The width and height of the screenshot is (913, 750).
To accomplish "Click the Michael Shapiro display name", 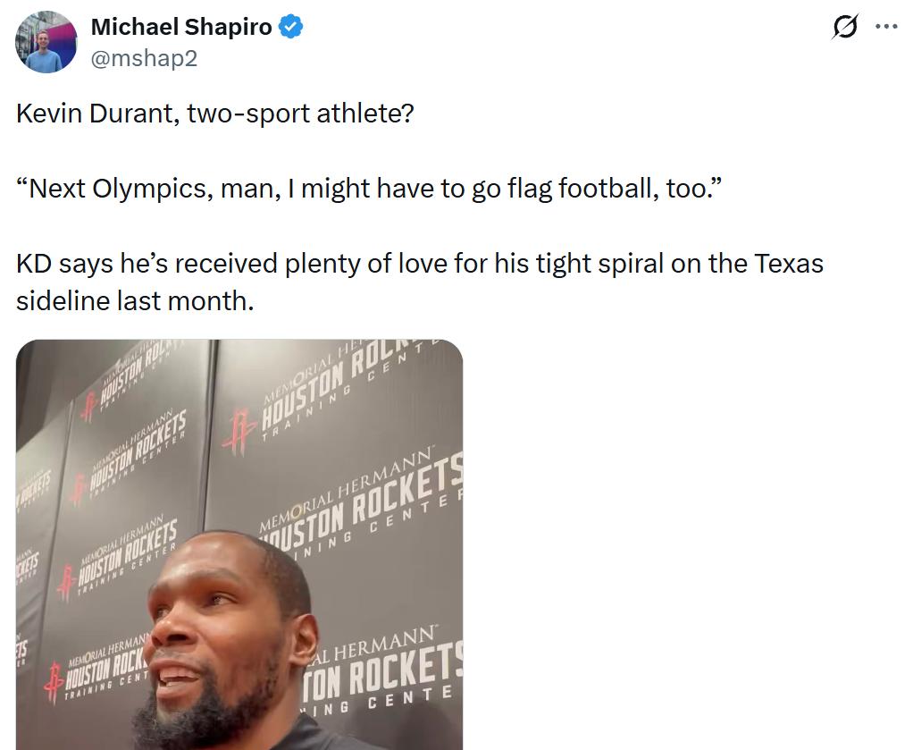I will [x=181, y=27].
